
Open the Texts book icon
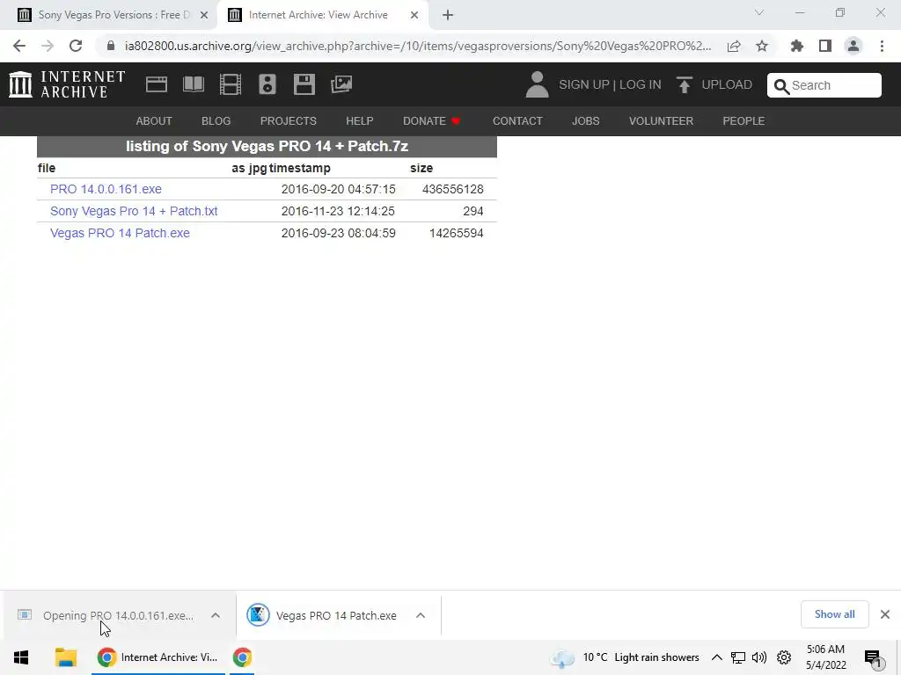(193, 84)
